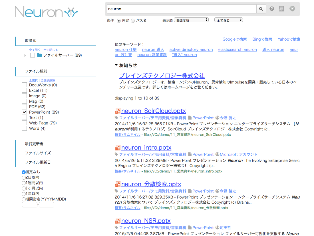Expand the 最終更新者 filter section
This screenshot has height=236, width=314.
tap(56, 144)
